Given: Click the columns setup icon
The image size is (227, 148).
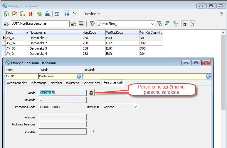Looking at the screenshot, I should [82, 23].
